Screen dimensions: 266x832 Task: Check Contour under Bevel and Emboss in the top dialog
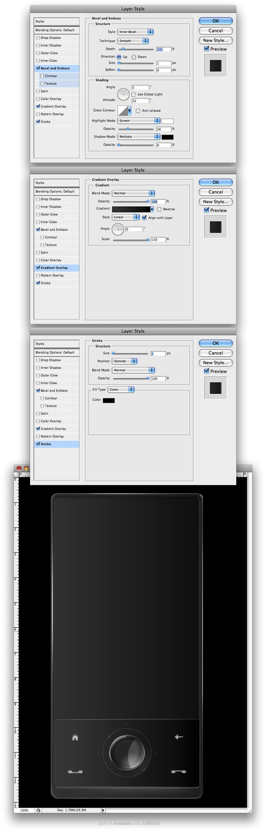[x=42, y=76]
